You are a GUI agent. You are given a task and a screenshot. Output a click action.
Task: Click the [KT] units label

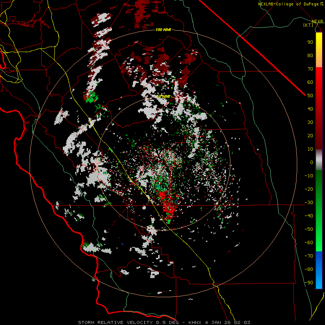click(x=308, y=25)
